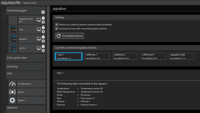
Task: Click the 'Settings' panel header
Action: 59,17
